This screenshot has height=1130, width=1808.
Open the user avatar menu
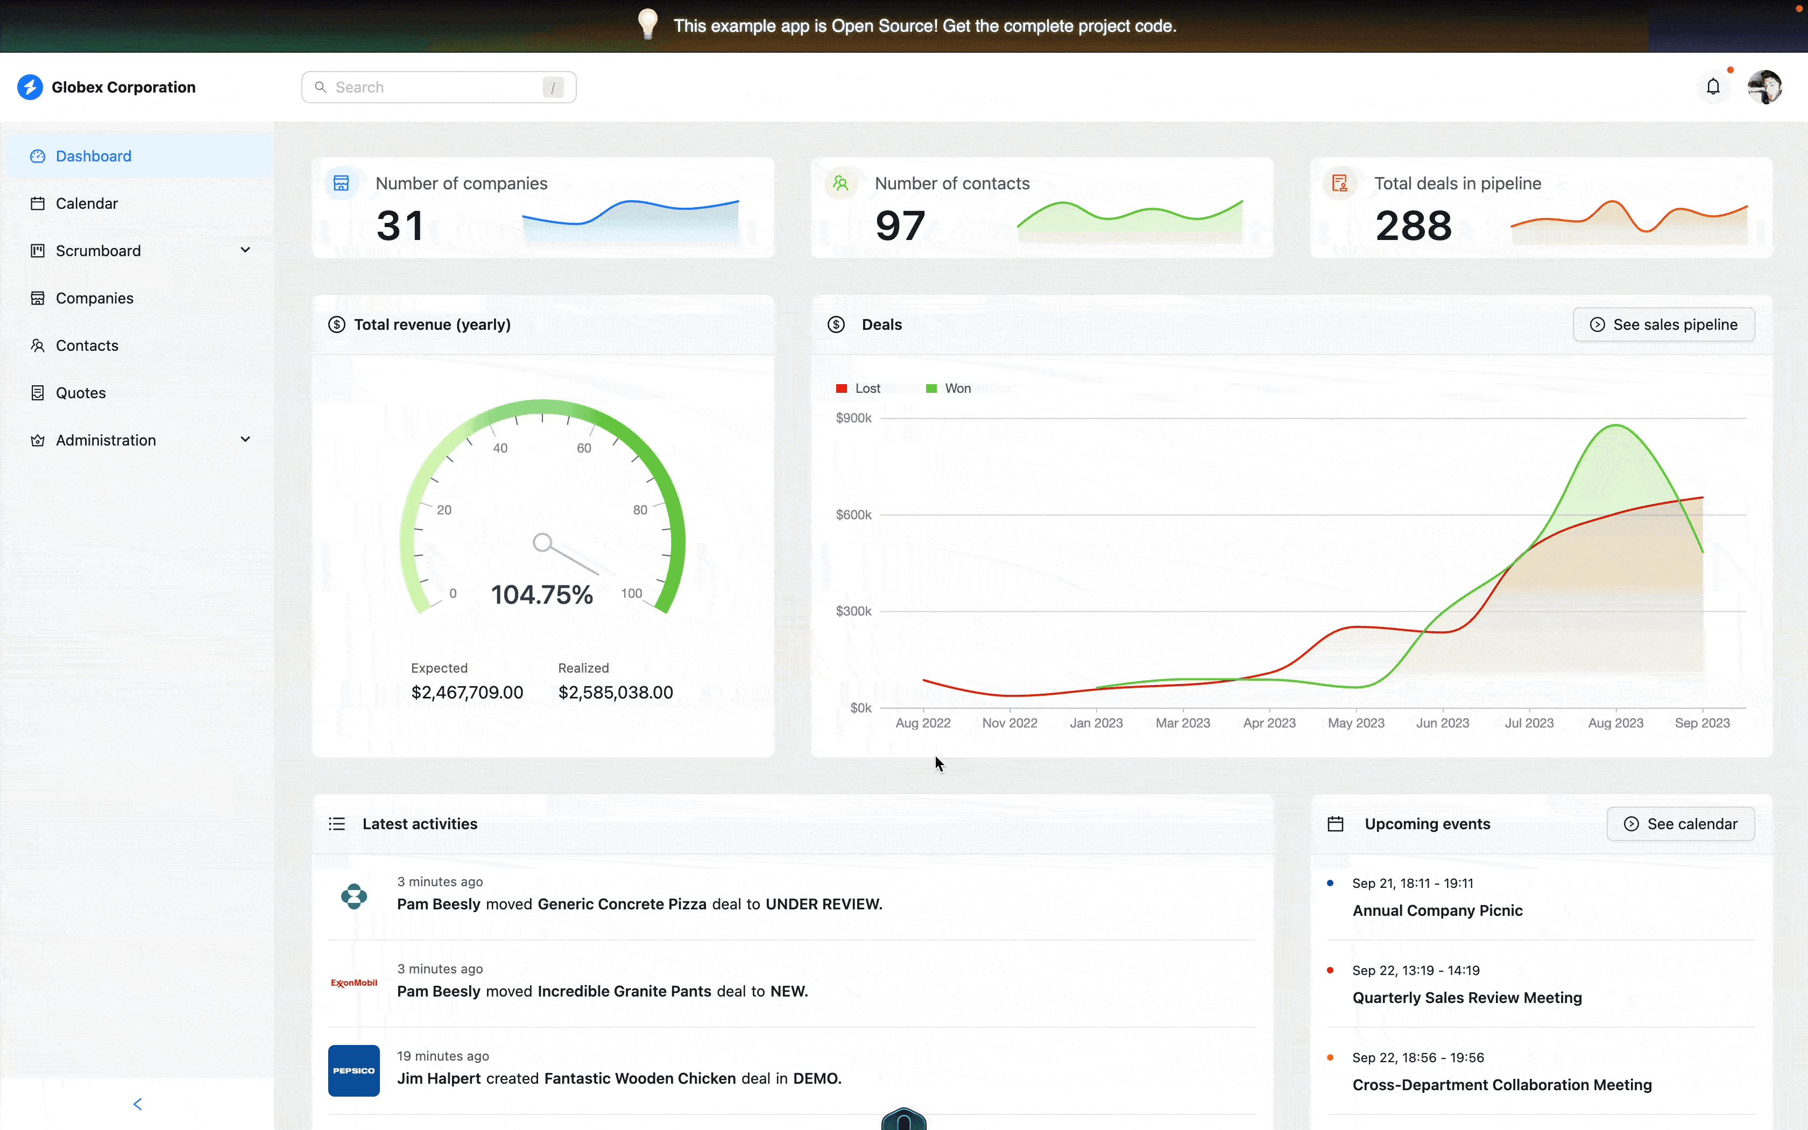click(1764, 87)
